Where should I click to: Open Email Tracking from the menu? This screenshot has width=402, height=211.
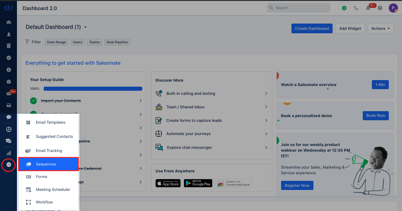point(48,151)
